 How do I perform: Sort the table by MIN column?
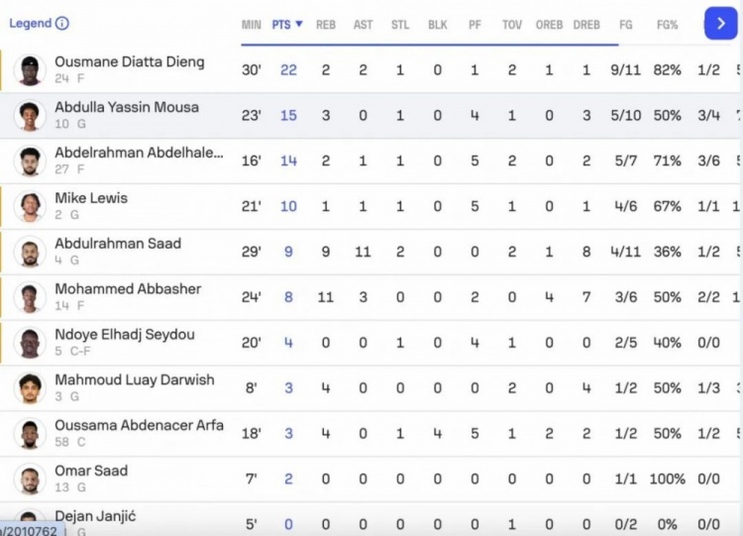point(252,25)
